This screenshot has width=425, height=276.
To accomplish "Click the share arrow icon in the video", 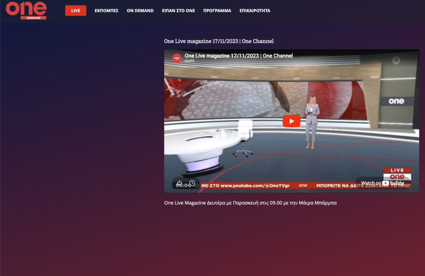I will tap(179, 183).
